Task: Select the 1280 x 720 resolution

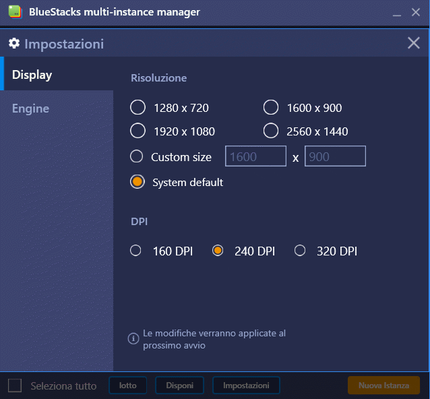Action: 137,107
